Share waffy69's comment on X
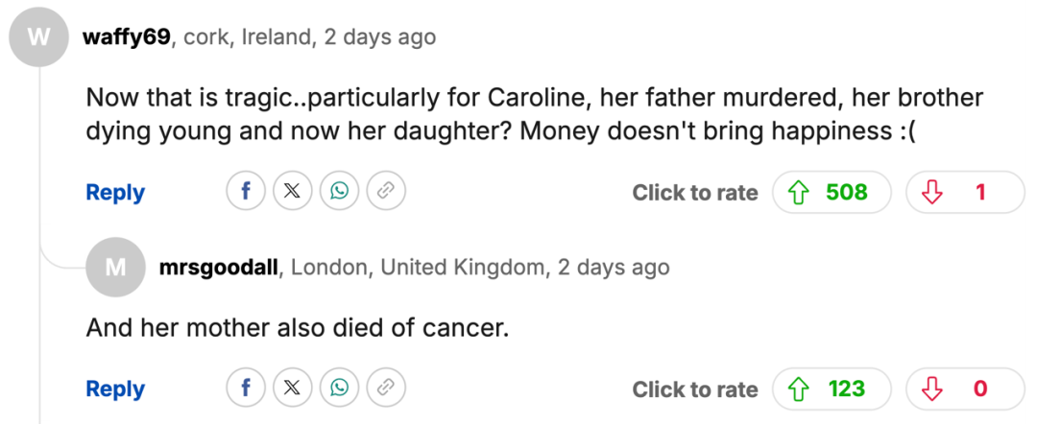Image resolution: width=1037 pixels, height=424 pixels. [293, 192]
